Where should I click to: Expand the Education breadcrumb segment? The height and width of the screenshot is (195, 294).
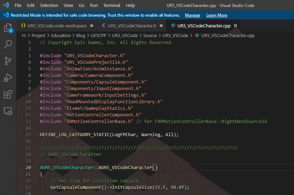click(x=61, y=36)
